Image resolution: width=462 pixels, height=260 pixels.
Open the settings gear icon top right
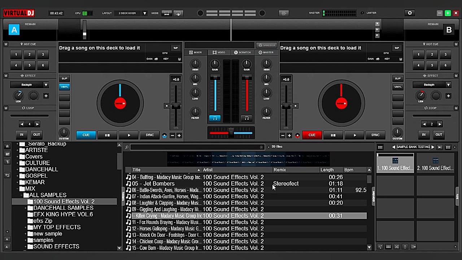[410, 13]
